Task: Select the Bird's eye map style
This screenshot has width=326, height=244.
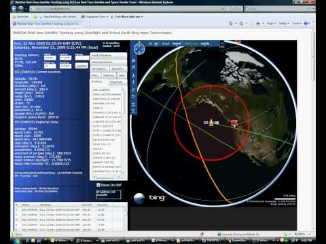Action: click(192, 43)
